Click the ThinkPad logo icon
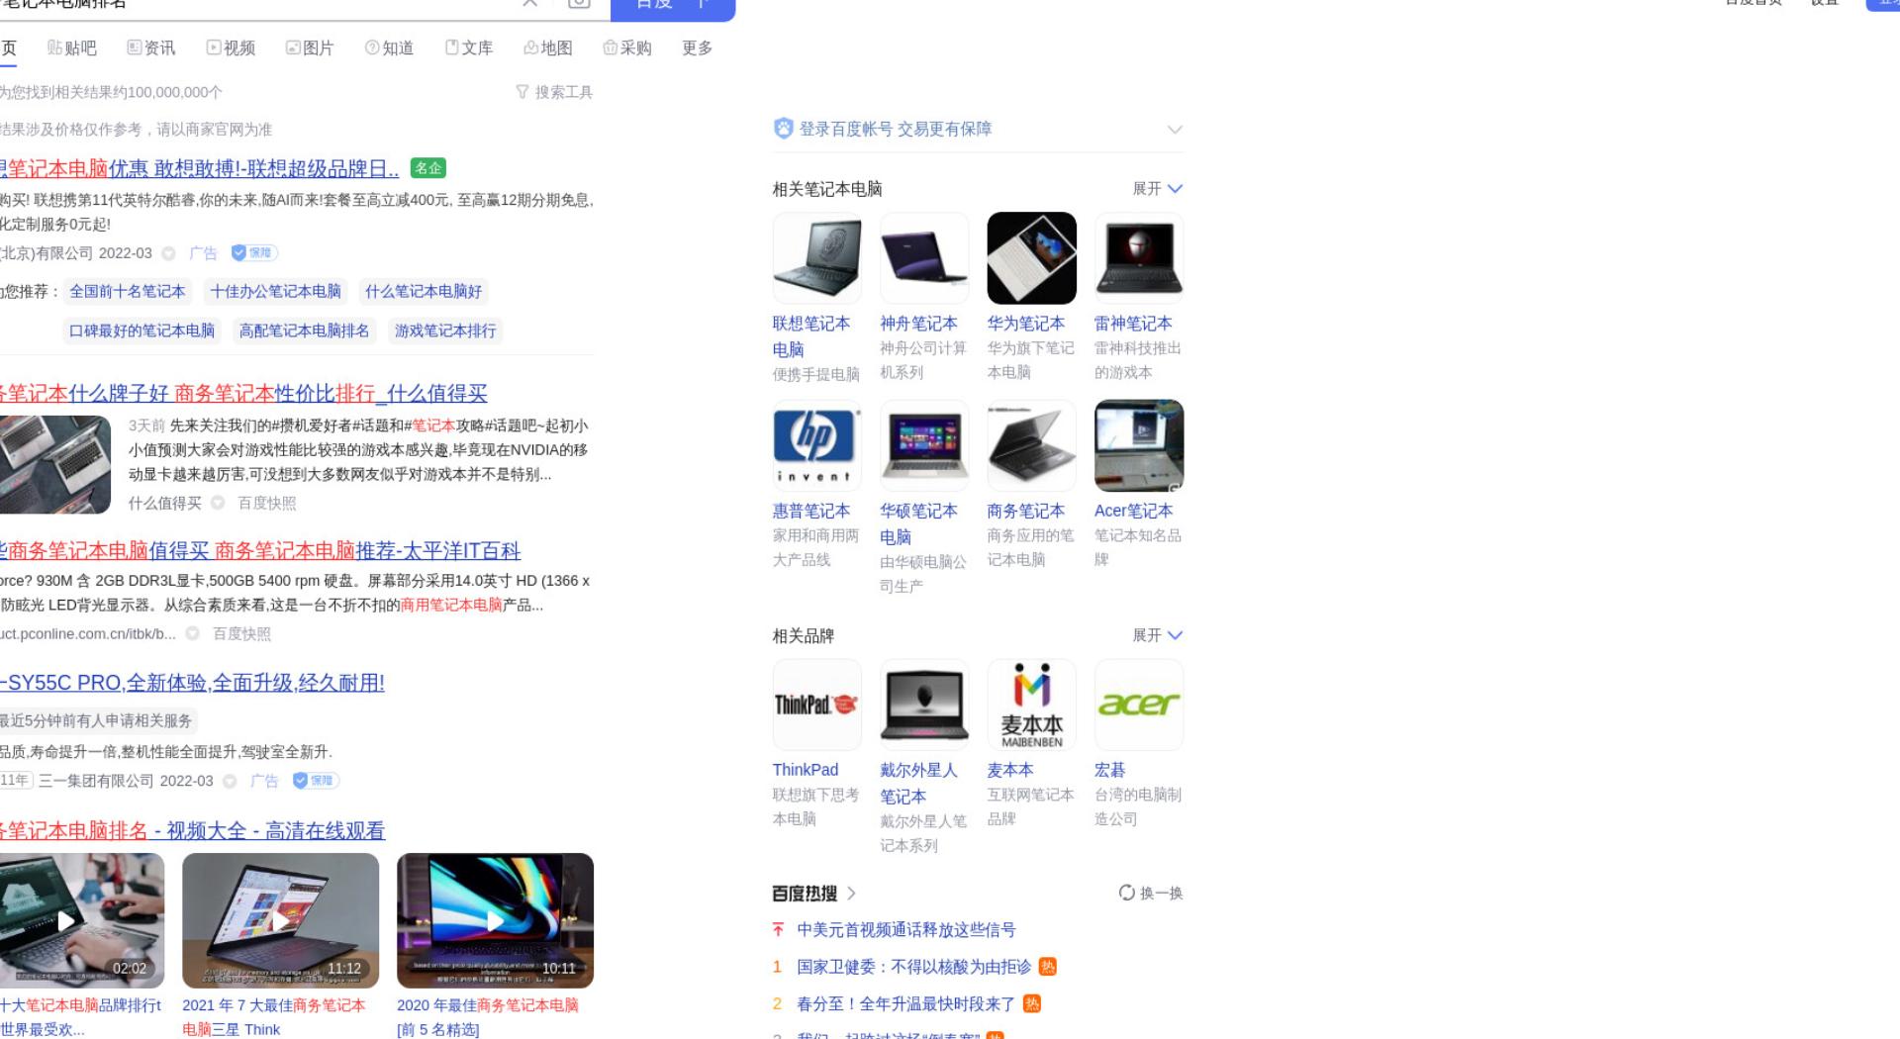Image resolution: width=1900 pixels, height=1039 pixels. [x=817, y=705]
